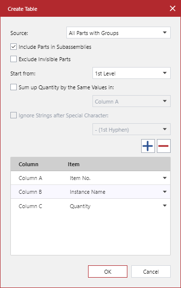This screenshot has width=181, height=288.
Task: Select the Column A row
Action: click(90, 178)
